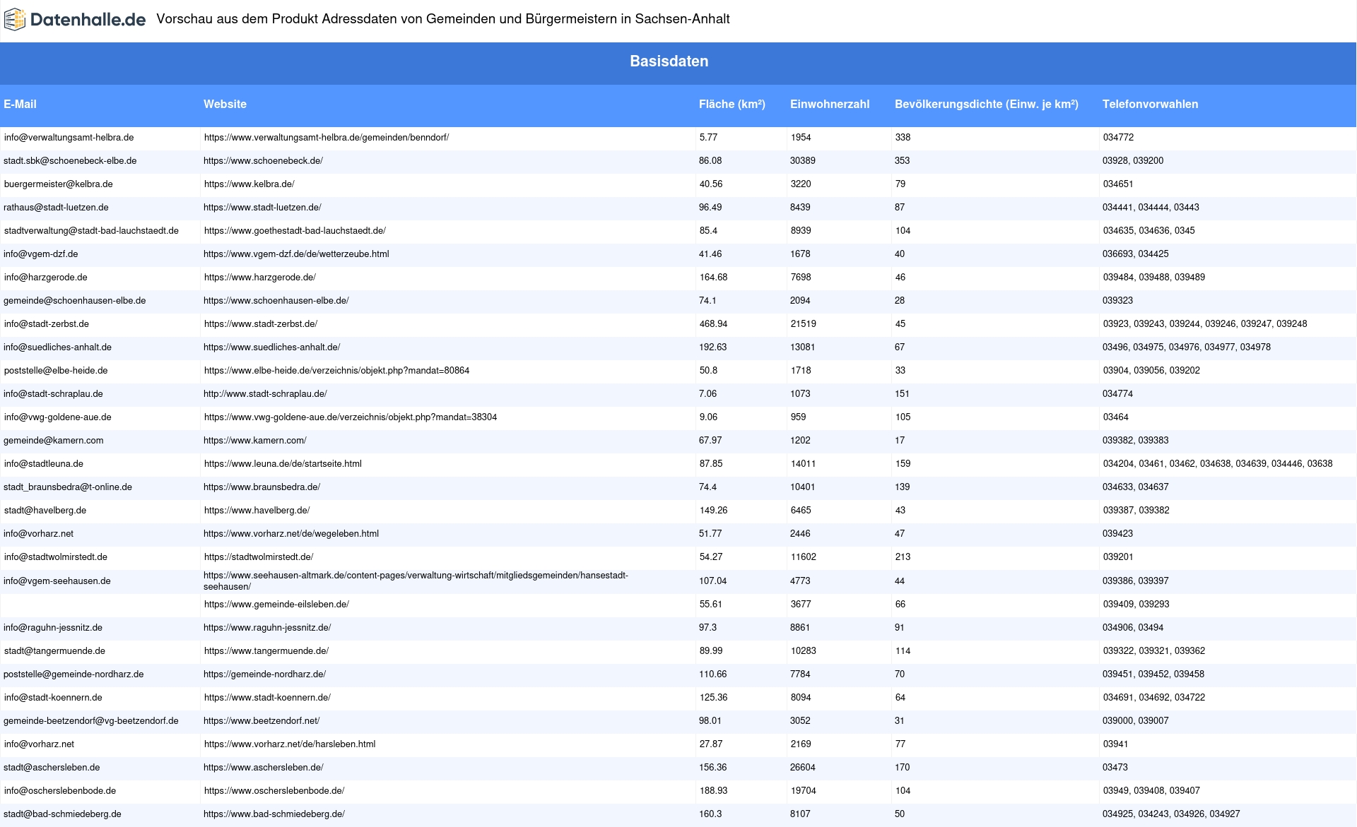Image resolution: width=1357 pixels, height=827 pixels.
Task: Select population value 30389
Action: click(803, 161)
